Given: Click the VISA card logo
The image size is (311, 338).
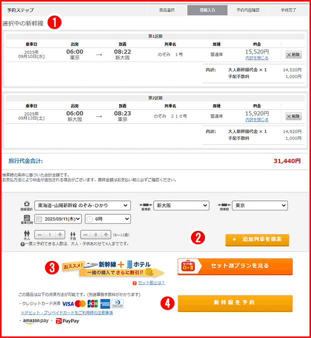Looking at the screenshot, I should [x=68, y=304].
